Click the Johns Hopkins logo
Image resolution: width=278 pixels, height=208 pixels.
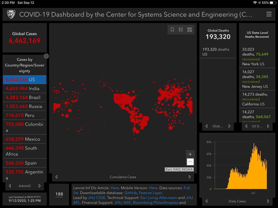coord(11,14)
